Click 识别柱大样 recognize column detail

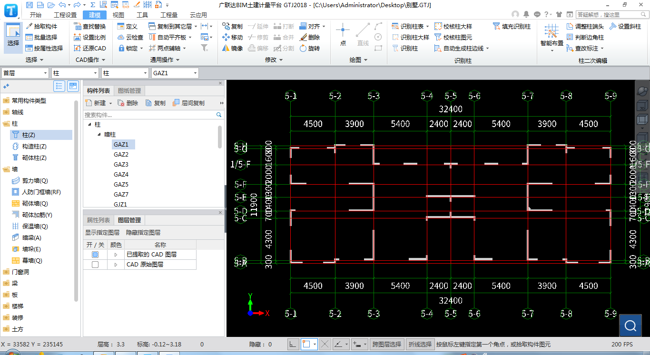coord(411,37)
